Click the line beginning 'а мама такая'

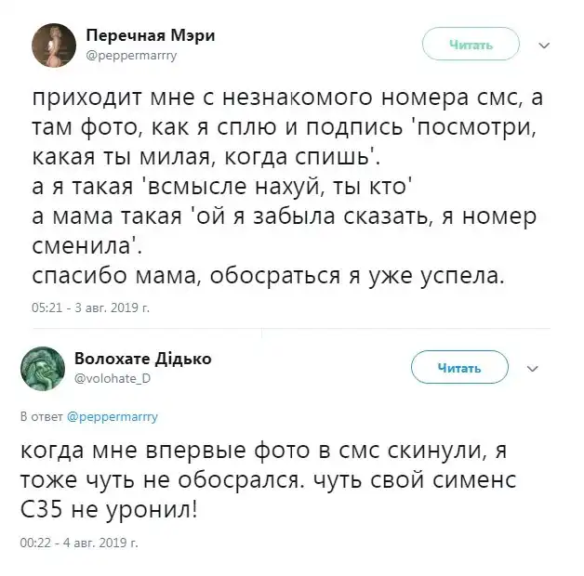(x=282, y=216)
